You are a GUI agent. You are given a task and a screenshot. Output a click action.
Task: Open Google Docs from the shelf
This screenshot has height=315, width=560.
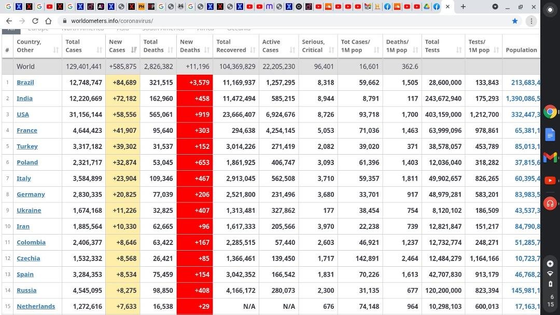click(x=550, y=134)
